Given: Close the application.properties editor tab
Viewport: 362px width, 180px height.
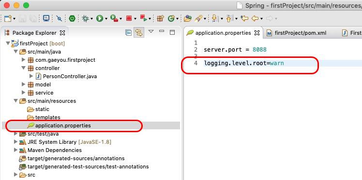Looking at the screenshot, I should point(257,33).
